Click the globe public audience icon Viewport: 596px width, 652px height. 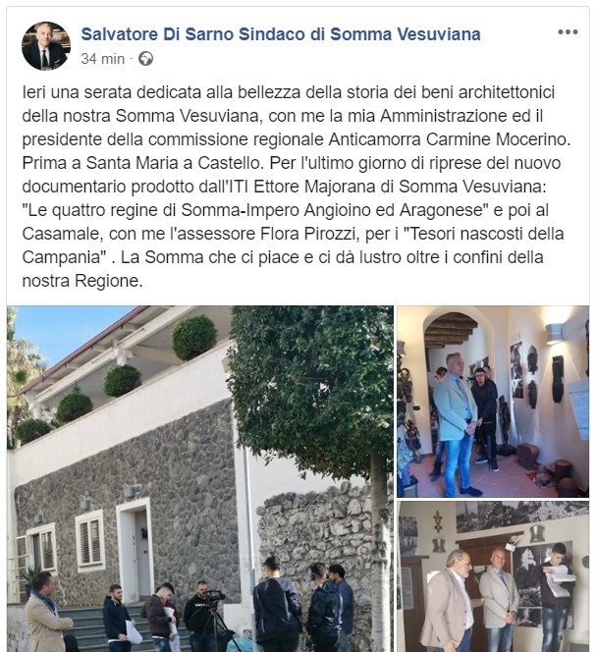145,59
